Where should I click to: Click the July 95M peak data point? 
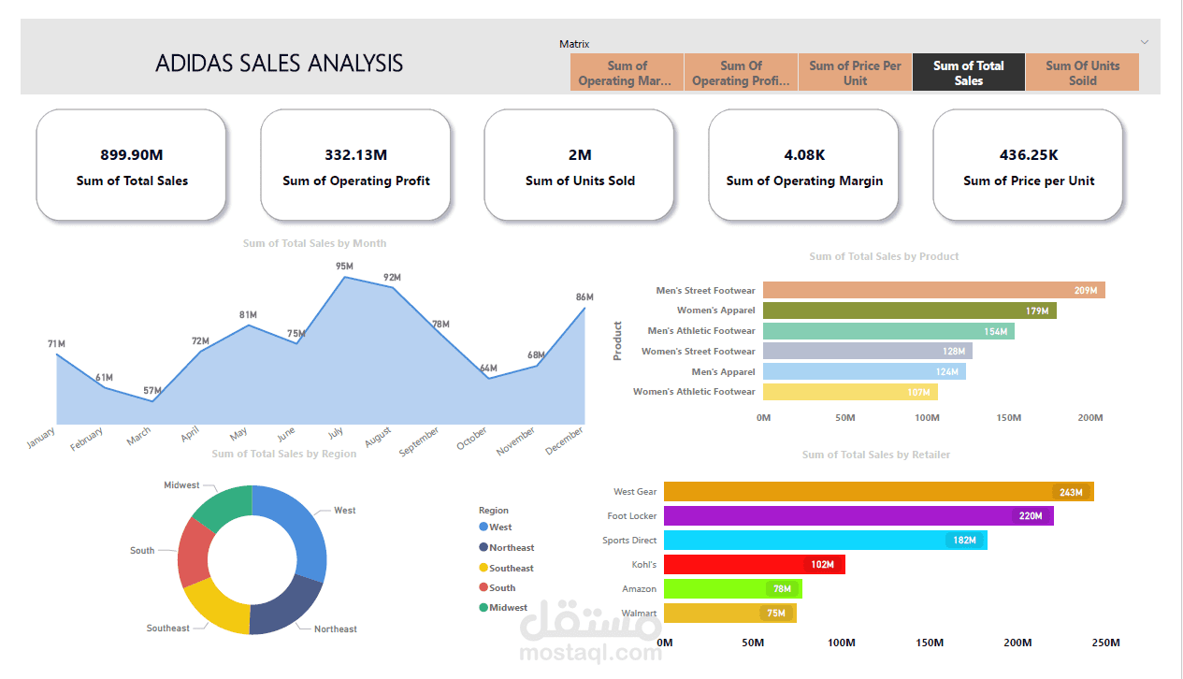tap(344, 277)
